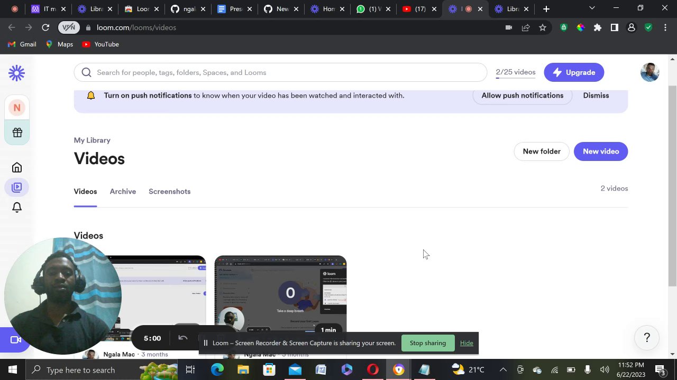Launch Microsoft Edge from taskbar
The height and width of the screenshot is (380, 677).
[x=217, y=370]
